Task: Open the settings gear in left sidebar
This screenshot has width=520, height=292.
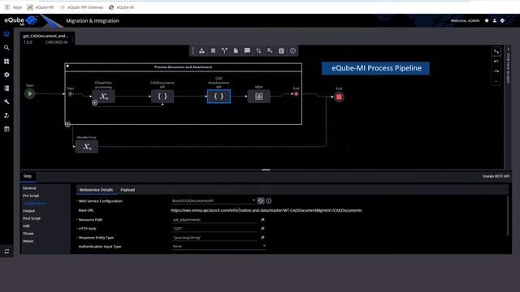Action: pyautogui.click(x=6, y=75)
